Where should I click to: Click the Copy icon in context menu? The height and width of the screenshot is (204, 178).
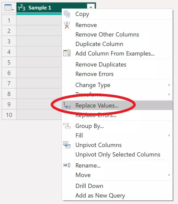(x=67, y=14)
